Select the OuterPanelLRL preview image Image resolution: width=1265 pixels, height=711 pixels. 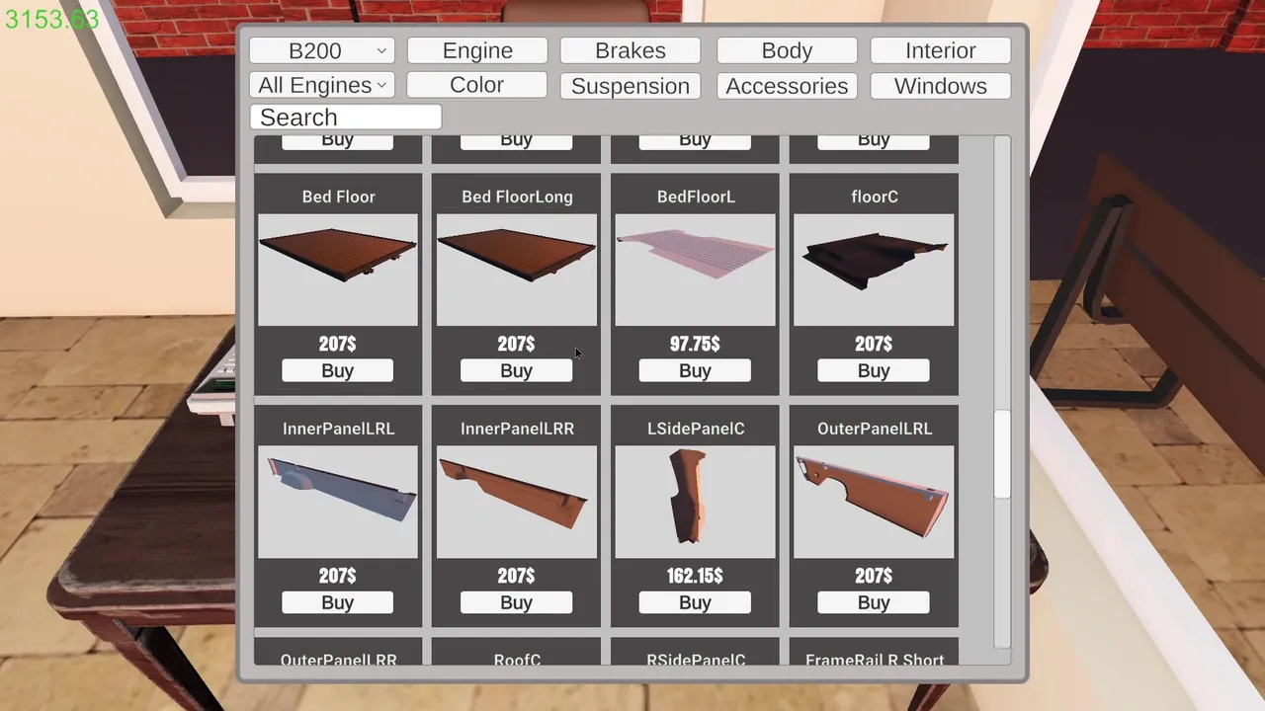click(x=875, y=502)
